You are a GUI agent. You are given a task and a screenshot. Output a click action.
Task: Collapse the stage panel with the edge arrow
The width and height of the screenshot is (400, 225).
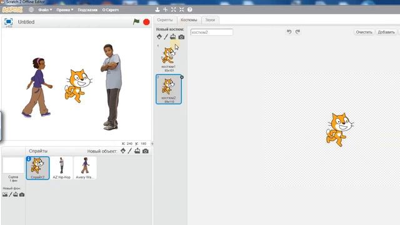[152, 144]
